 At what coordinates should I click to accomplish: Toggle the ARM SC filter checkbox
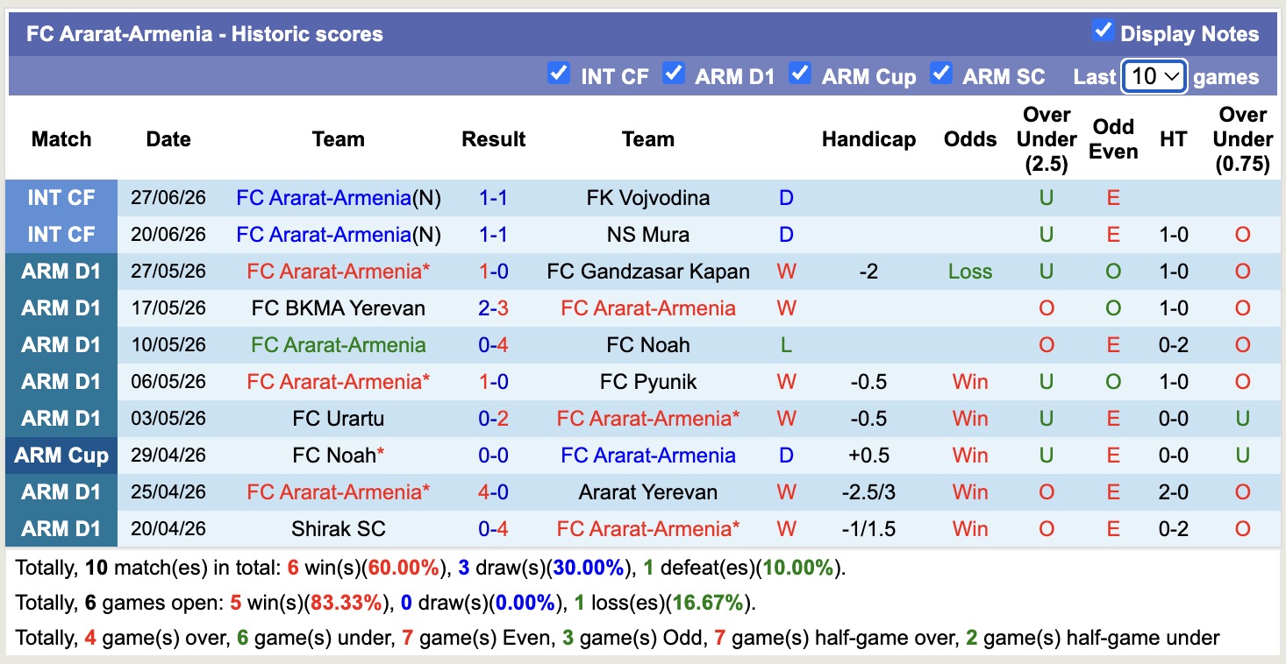coord(940,73)
